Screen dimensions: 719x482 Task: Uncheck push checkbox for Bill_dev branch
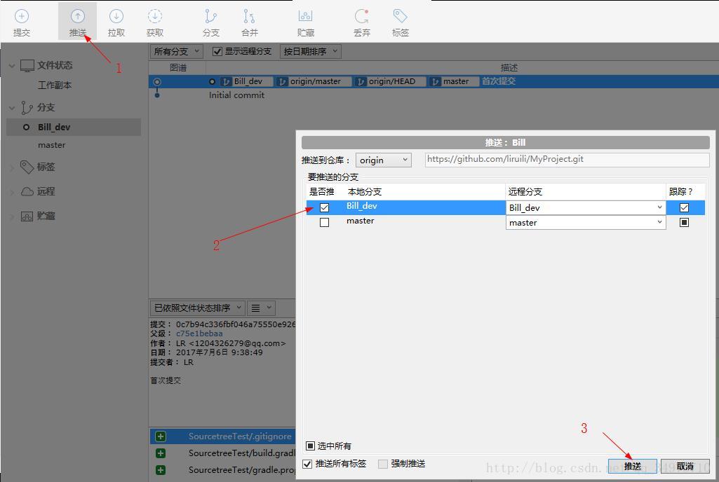coord(324,207)
